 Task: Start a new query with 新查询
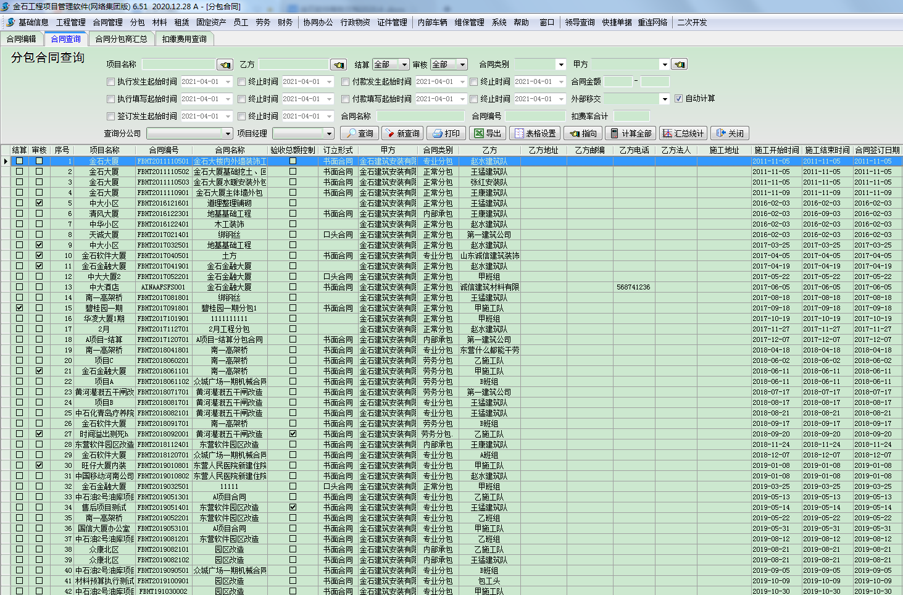click(x=402, y=133)
